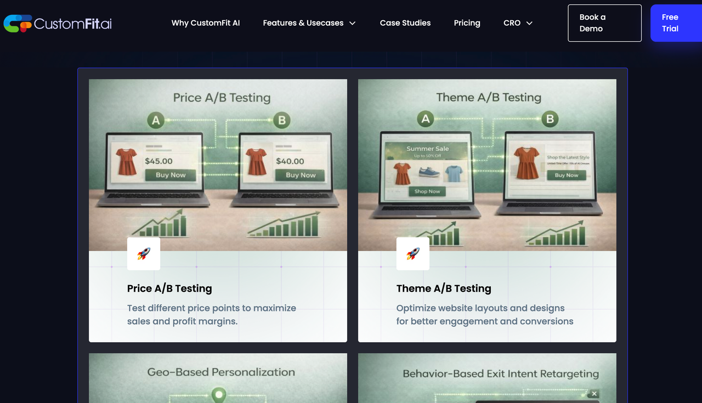
Task: Open the Price A/B Testing illustration
Action: pos(218,164)
